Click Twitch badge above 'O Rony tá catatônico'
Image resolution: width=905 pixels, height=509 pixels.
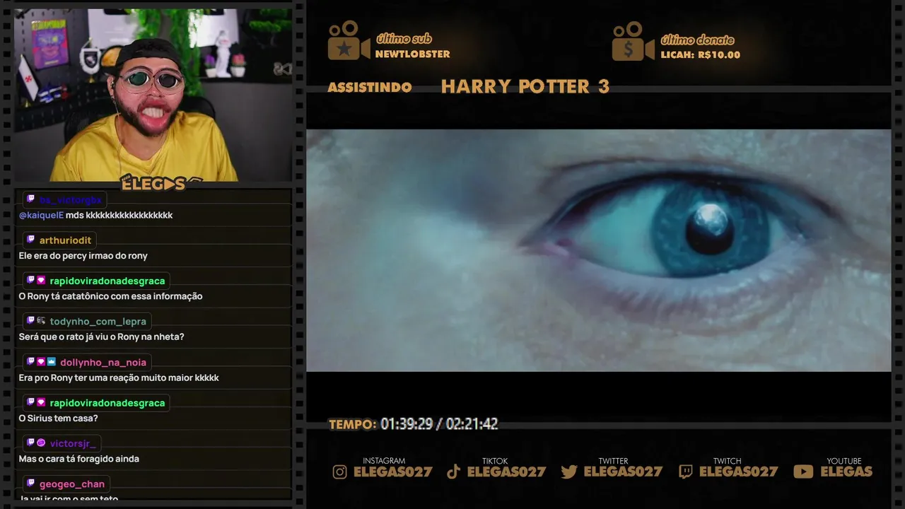coord(30,280)
